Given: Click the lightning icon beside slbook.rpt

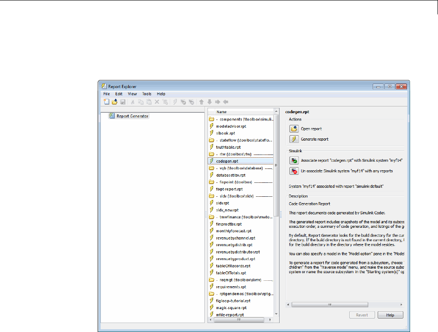Looking at the screenshot, I should click(x=212, y=133).
